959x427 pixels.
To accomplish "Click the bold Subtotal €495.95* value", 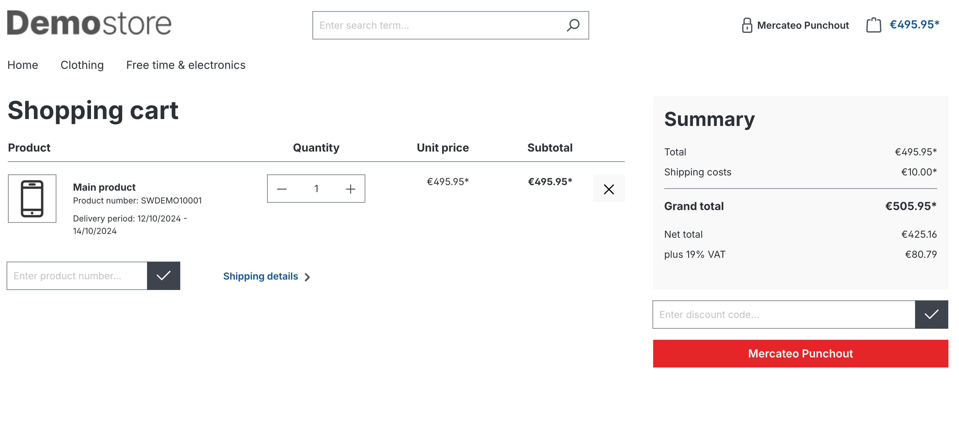I will [x=550, y=182].
